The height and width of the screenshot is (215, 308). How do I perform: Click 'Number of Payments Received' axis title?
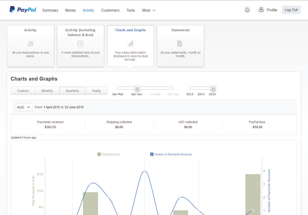coord(269,191)
